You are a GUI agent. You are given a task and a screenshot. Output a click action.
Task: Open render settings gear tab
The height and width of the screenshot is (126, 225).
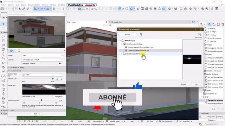(x=11, y=51)
